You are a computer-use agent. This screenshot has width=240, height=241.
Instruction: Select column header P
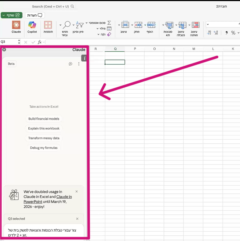point(135,49)
